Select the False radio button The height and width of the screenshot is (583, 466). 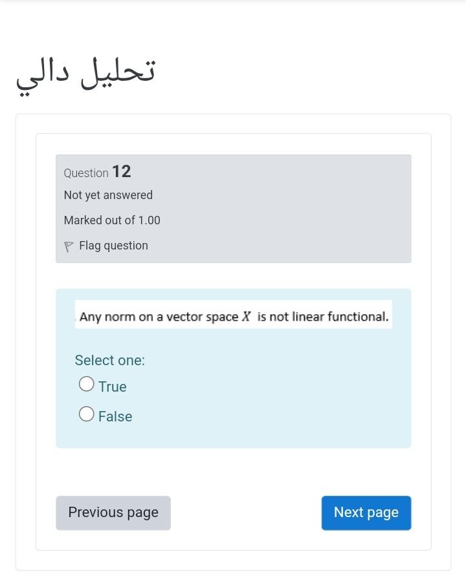(x=86, y=414)
